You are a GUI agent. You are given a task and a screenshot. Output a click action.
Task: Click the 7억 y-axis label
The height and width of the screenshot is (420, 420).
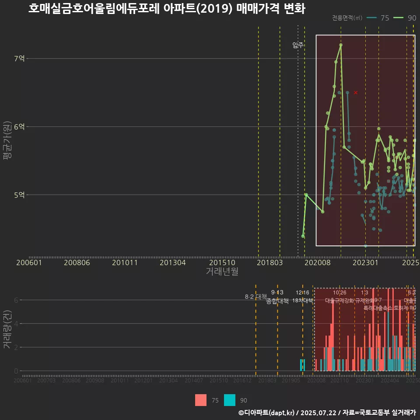[x=19, y=58]
